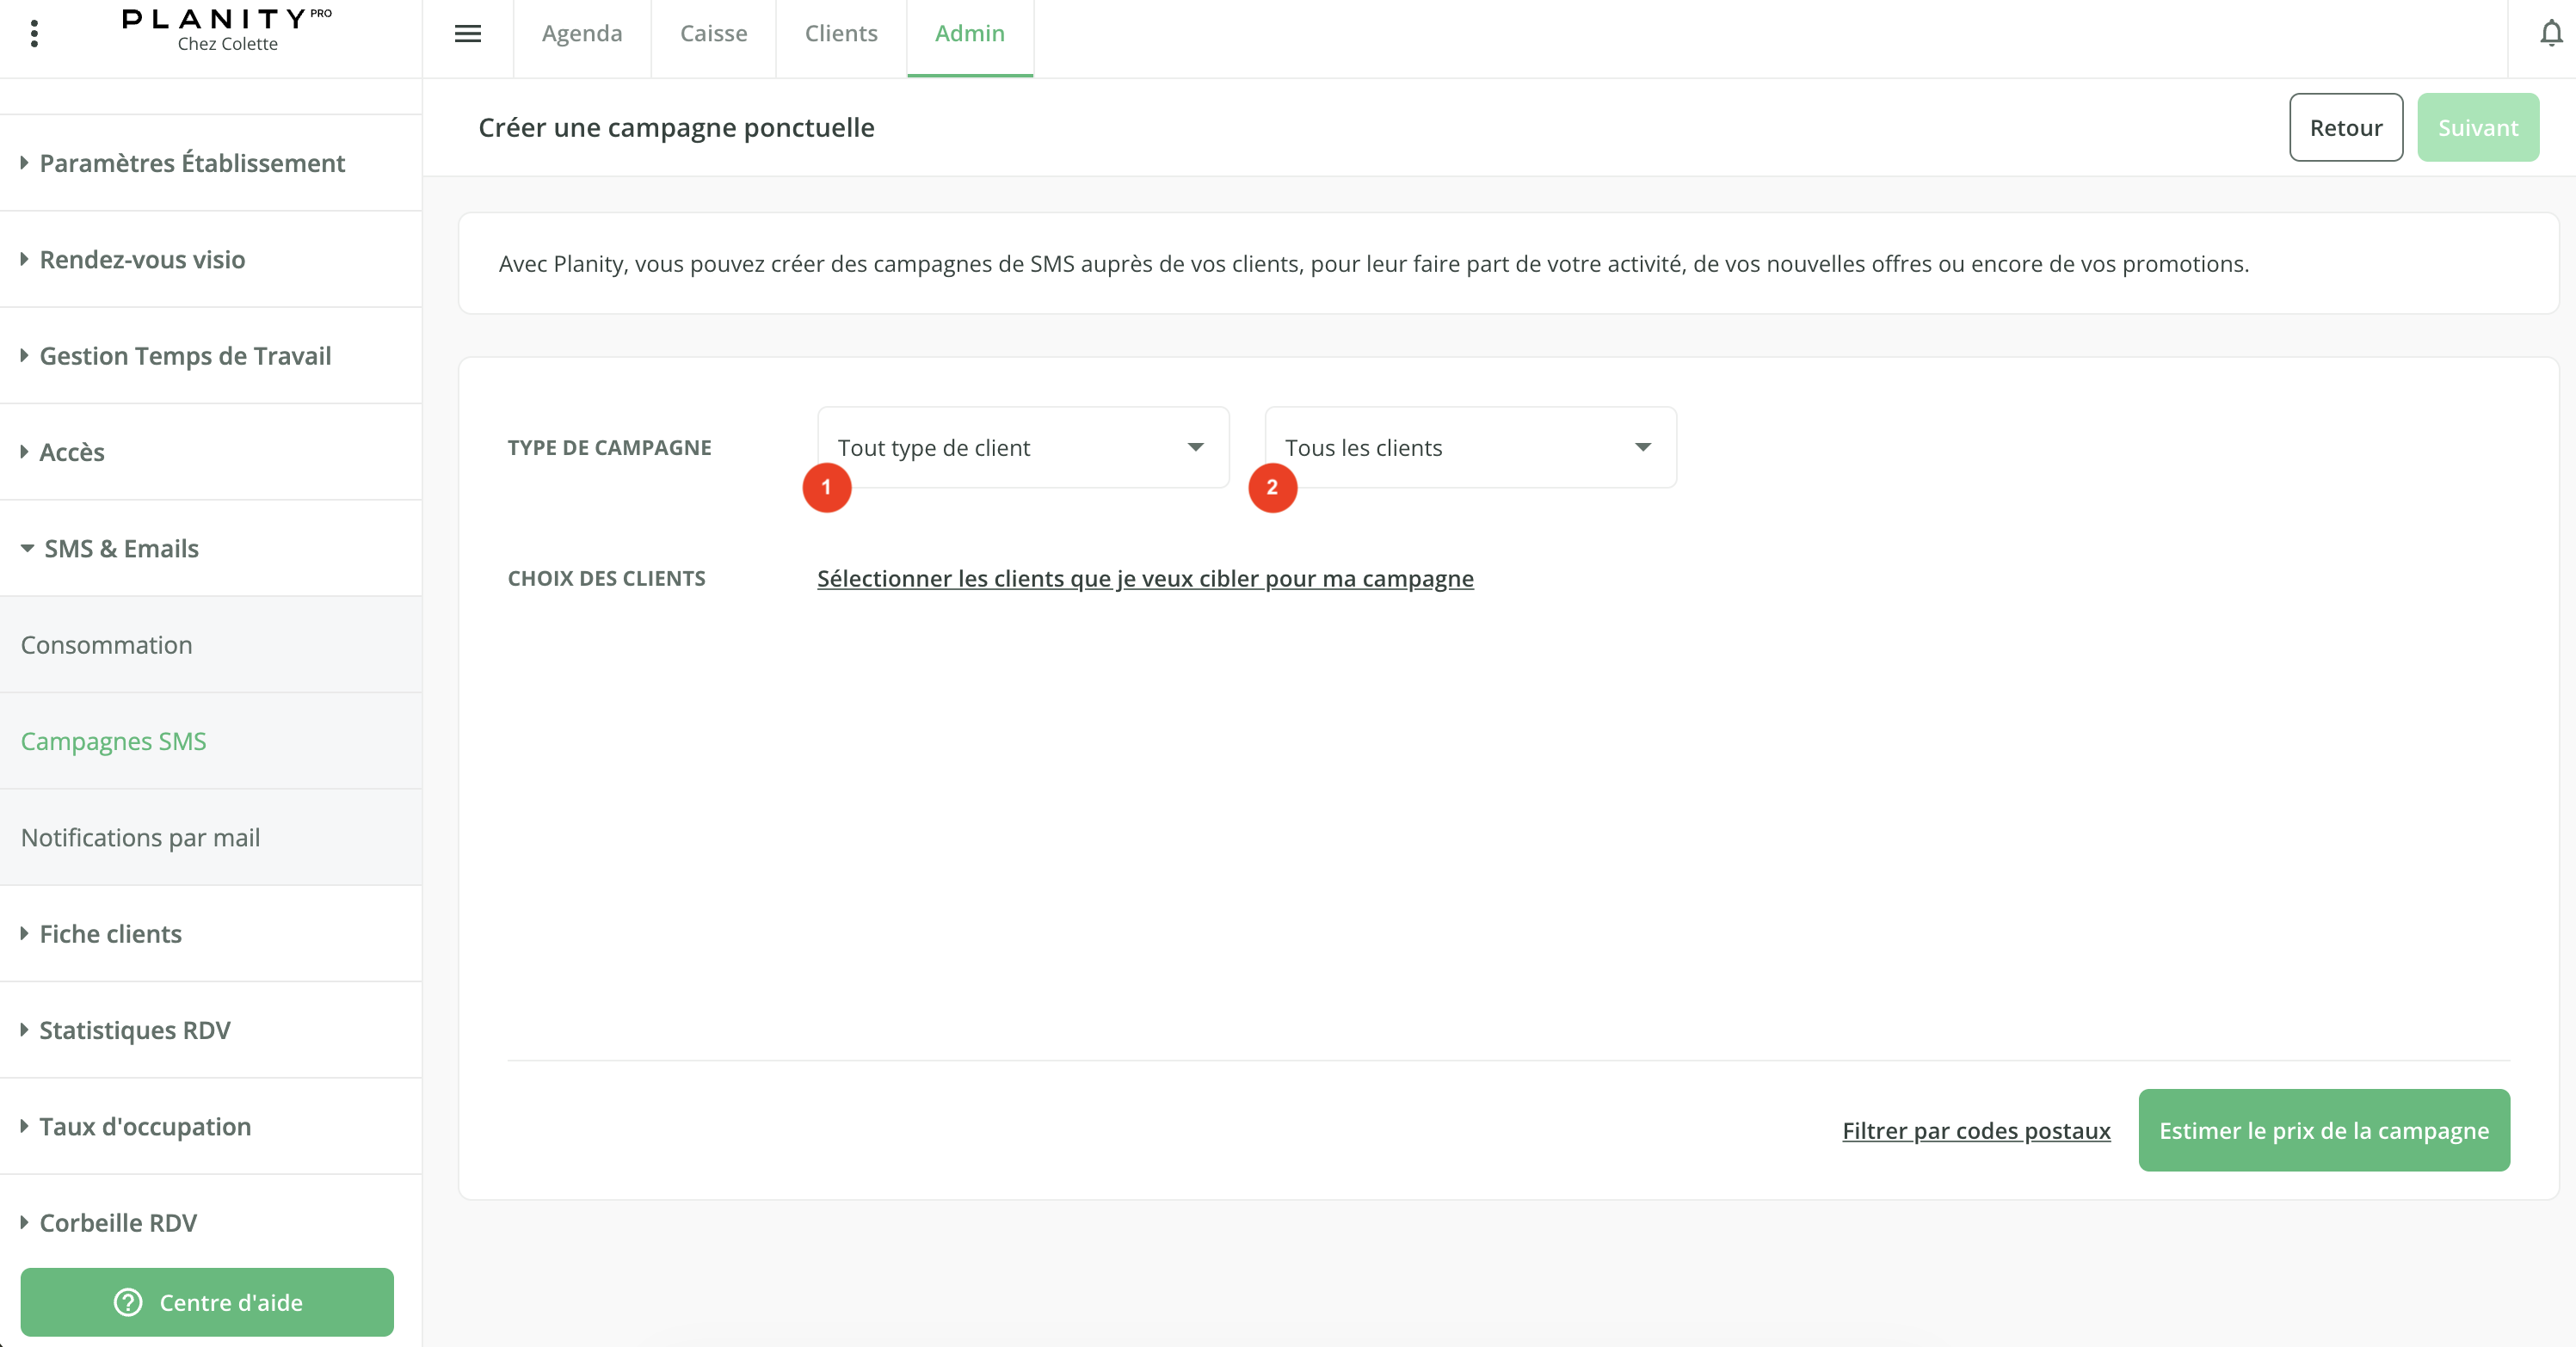
Task: Open the Clients tab
Action: pos(841,34)
